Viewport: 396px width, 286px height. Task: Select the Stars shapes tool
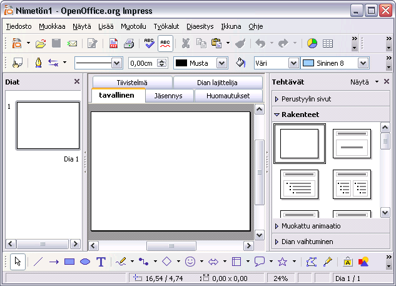pyautogui.click(x=282, y=262)
